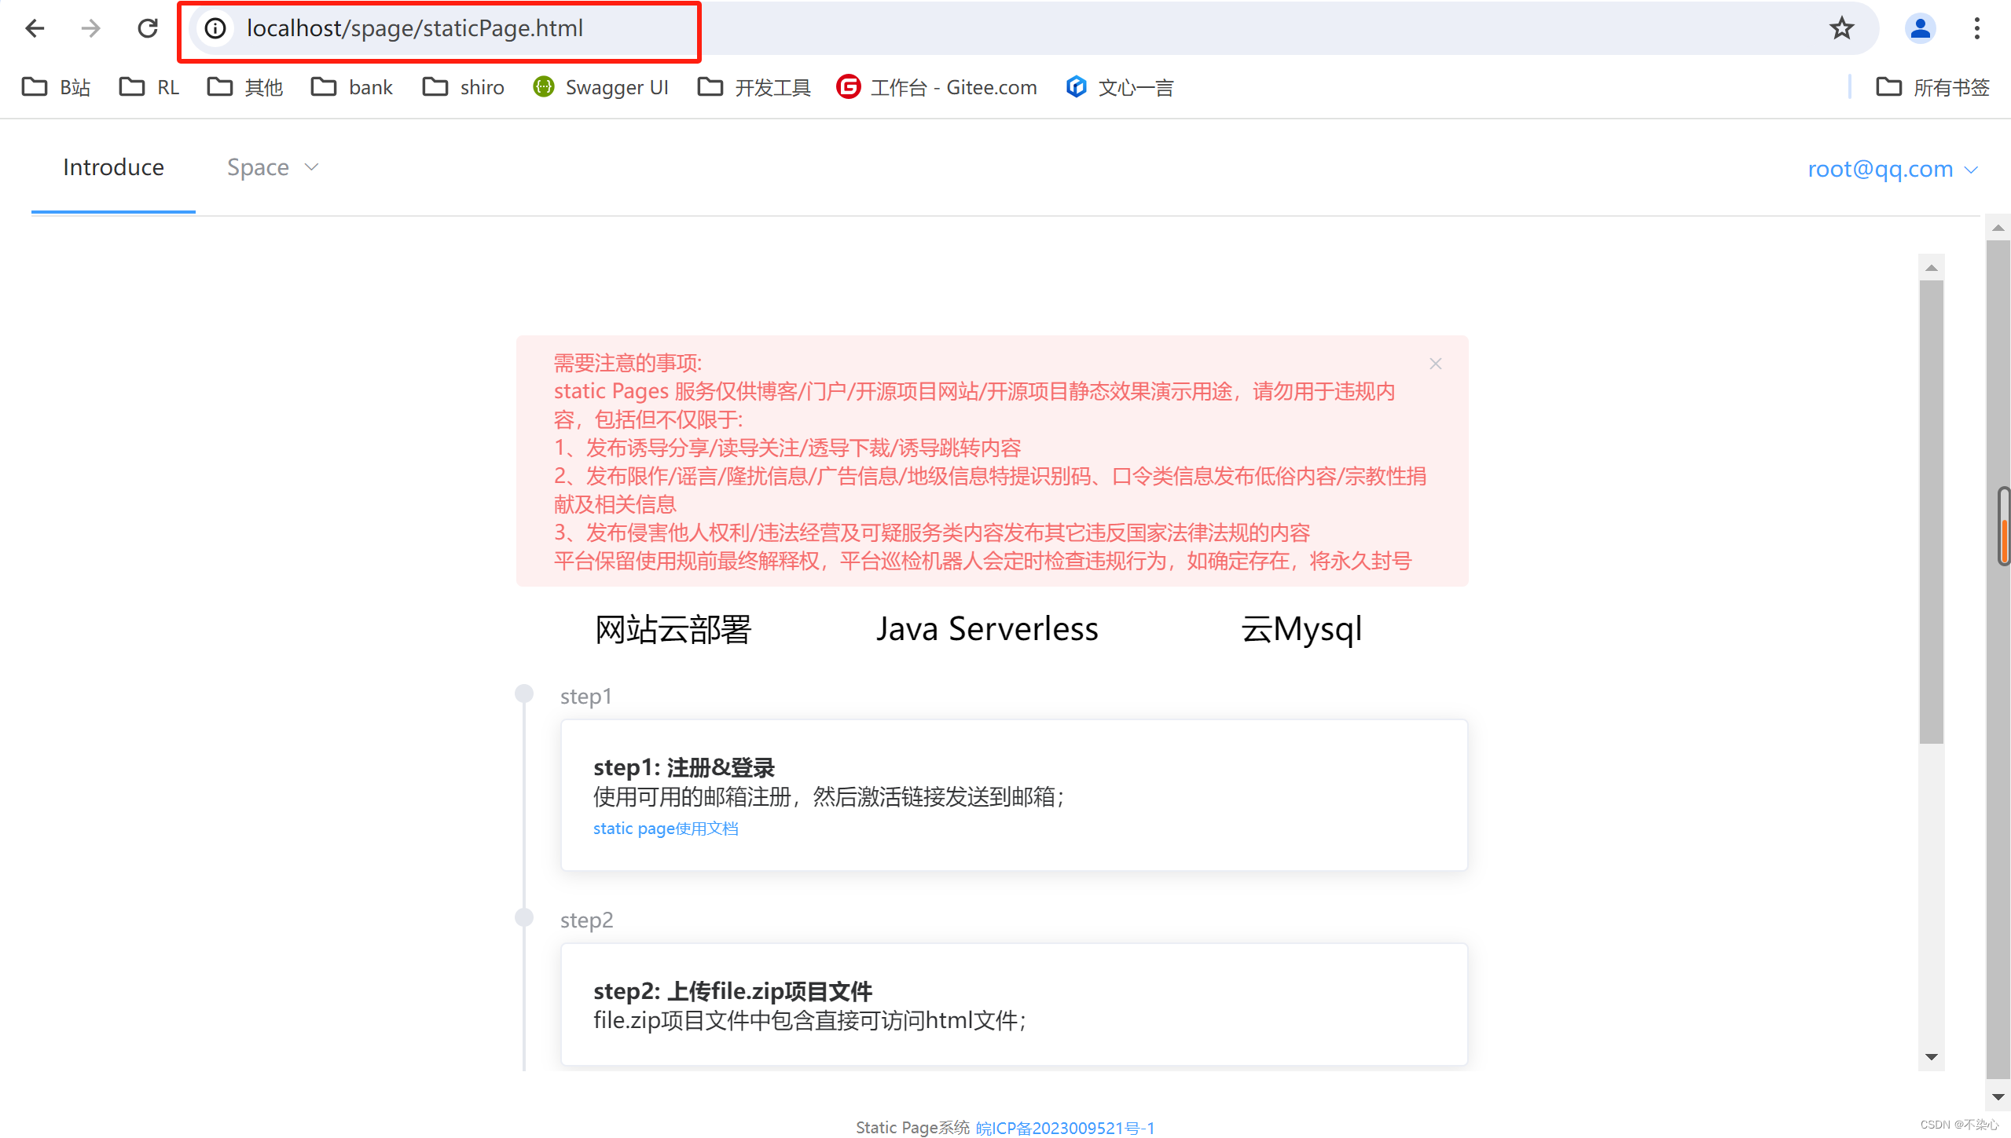The width and height of the screenshot is (2011, 1138).
Task: Open the shiro bookmark folder
Action: point(463,87)
